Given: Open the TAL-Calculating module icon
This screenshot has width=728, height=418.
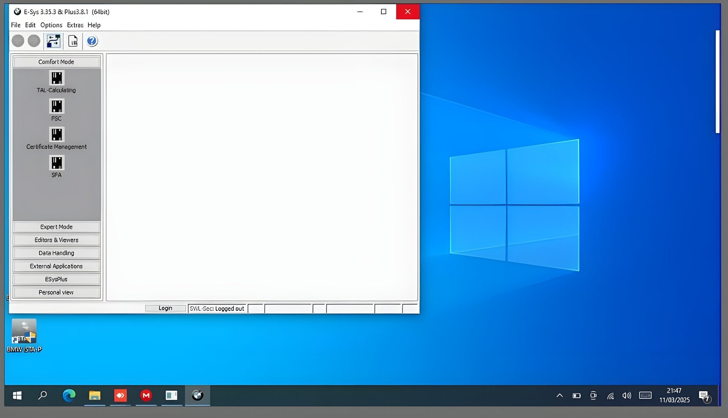Looking at the screenshot, I should (x=57, y=78).
